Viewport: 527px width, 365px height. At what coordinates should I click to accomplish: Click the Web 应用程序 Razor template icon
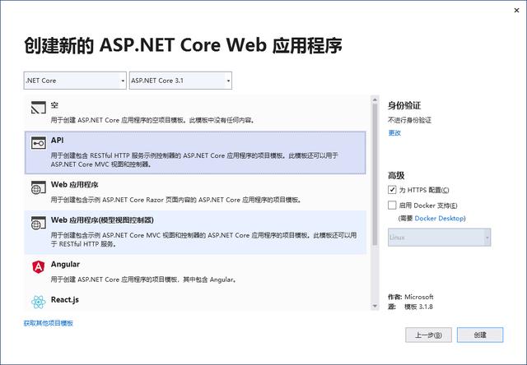pos(39,187)
